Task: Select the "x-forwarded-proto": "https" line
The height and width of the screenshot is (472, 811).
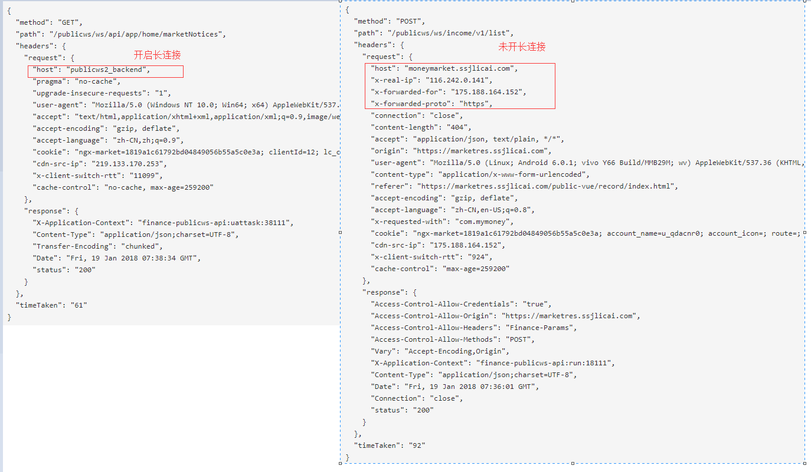Action: point(431,104)
